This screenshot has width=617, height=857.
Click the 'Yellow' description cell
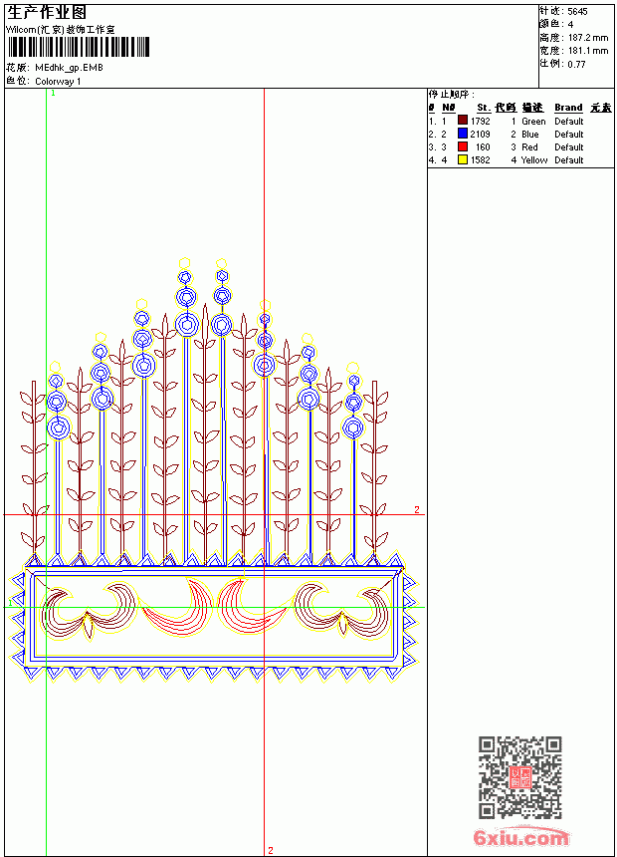pyautogui.click(x=534, y=160)
